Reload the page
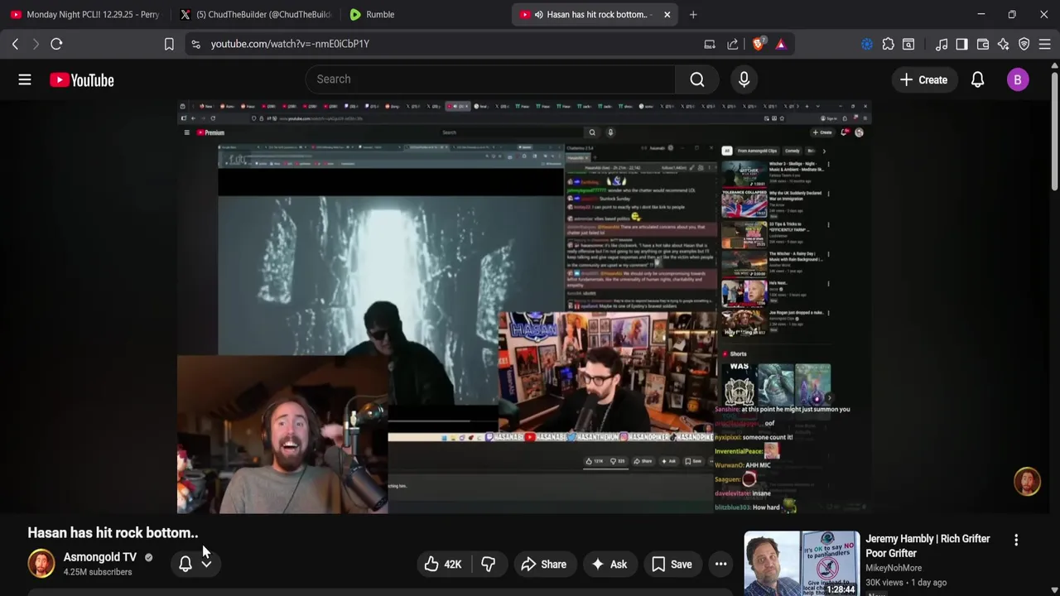Viewport: 1060px width, 596px height. [56, 44]
